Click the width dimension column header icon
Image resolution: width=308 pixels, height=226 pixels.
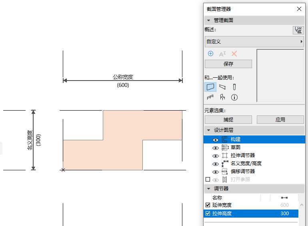[284, 198]
